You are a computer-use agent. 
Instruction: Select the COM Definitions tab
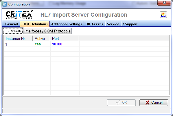(35, 24)
